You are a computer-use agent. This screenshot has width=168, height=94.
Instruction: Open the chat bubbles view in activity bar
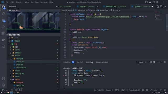pyautogui.click(x=3, y=46)
